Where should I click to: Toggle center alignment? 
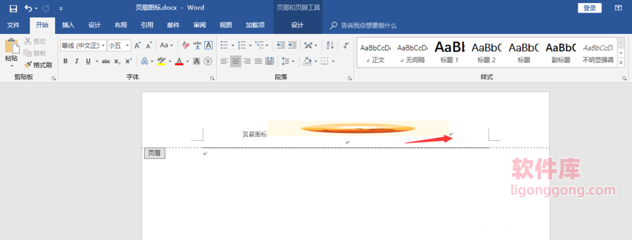(236, 61)
